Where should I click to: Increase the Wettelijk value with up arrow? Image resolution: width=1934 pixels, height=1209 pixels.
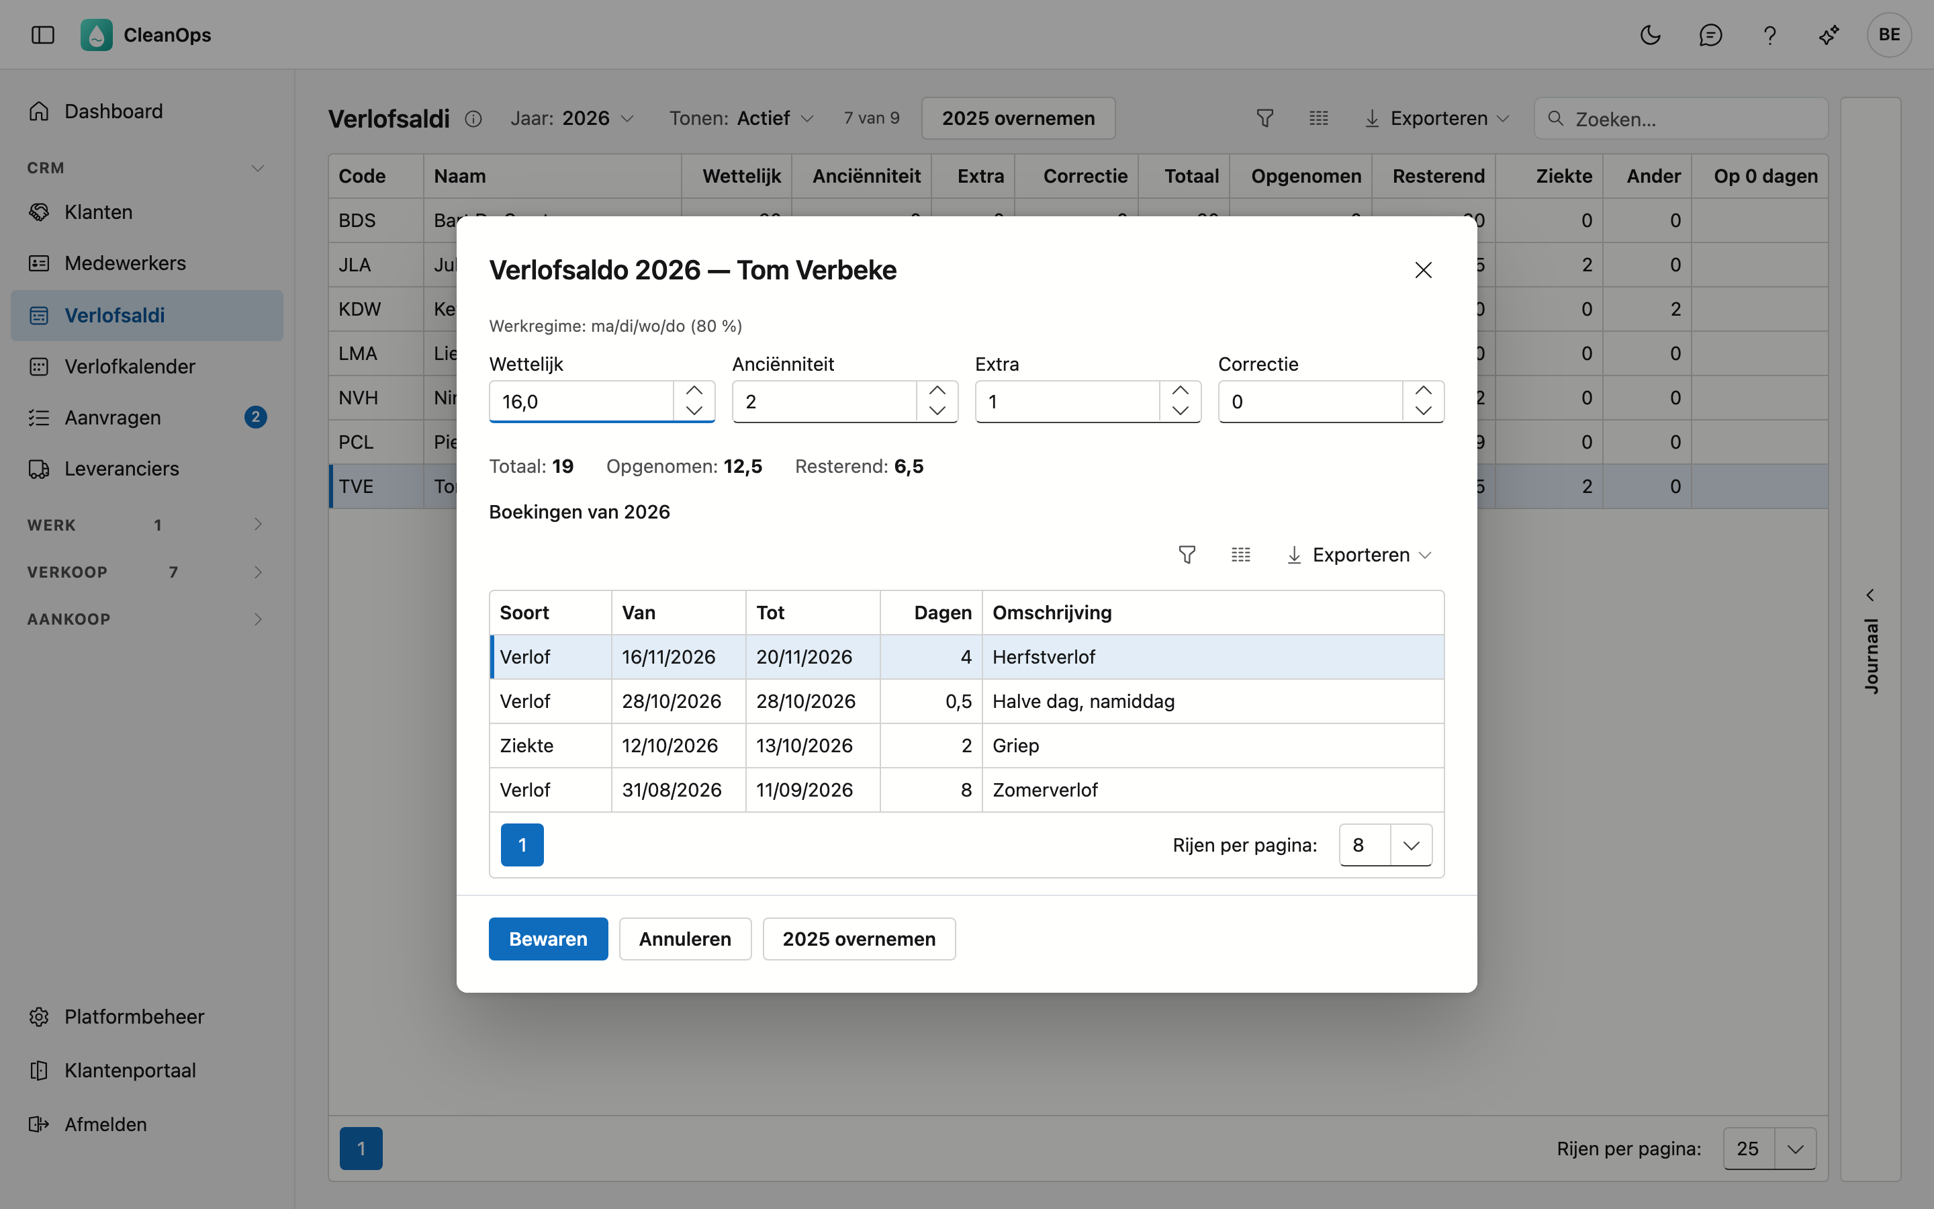click(694, 391)
